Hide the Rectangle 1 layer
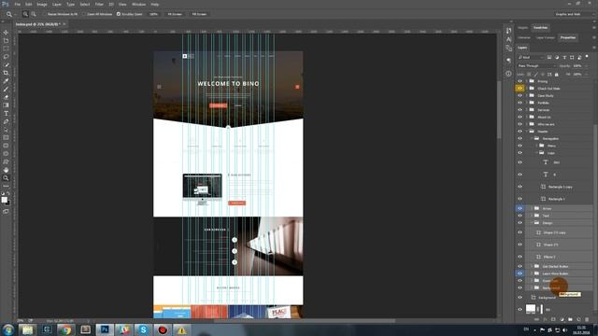598x336 pixels. pyautogui.click(x=520, y=199)
